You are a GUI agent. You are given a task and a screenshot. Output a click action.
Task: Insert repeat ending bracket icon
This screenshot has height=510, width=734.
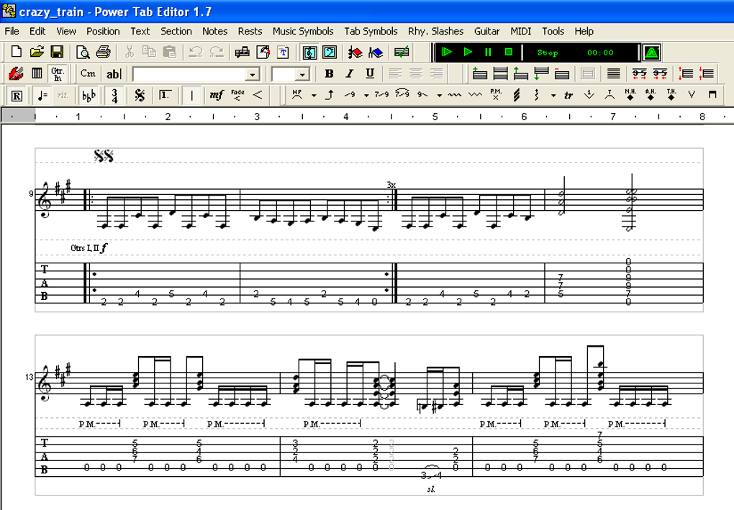click(x=165, y=96)
